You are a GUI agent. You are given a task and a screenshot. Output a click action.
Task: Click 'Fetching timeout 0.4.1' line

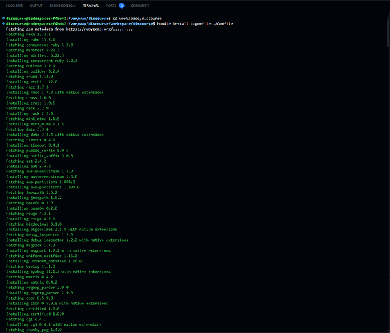[x=31, y=140]
